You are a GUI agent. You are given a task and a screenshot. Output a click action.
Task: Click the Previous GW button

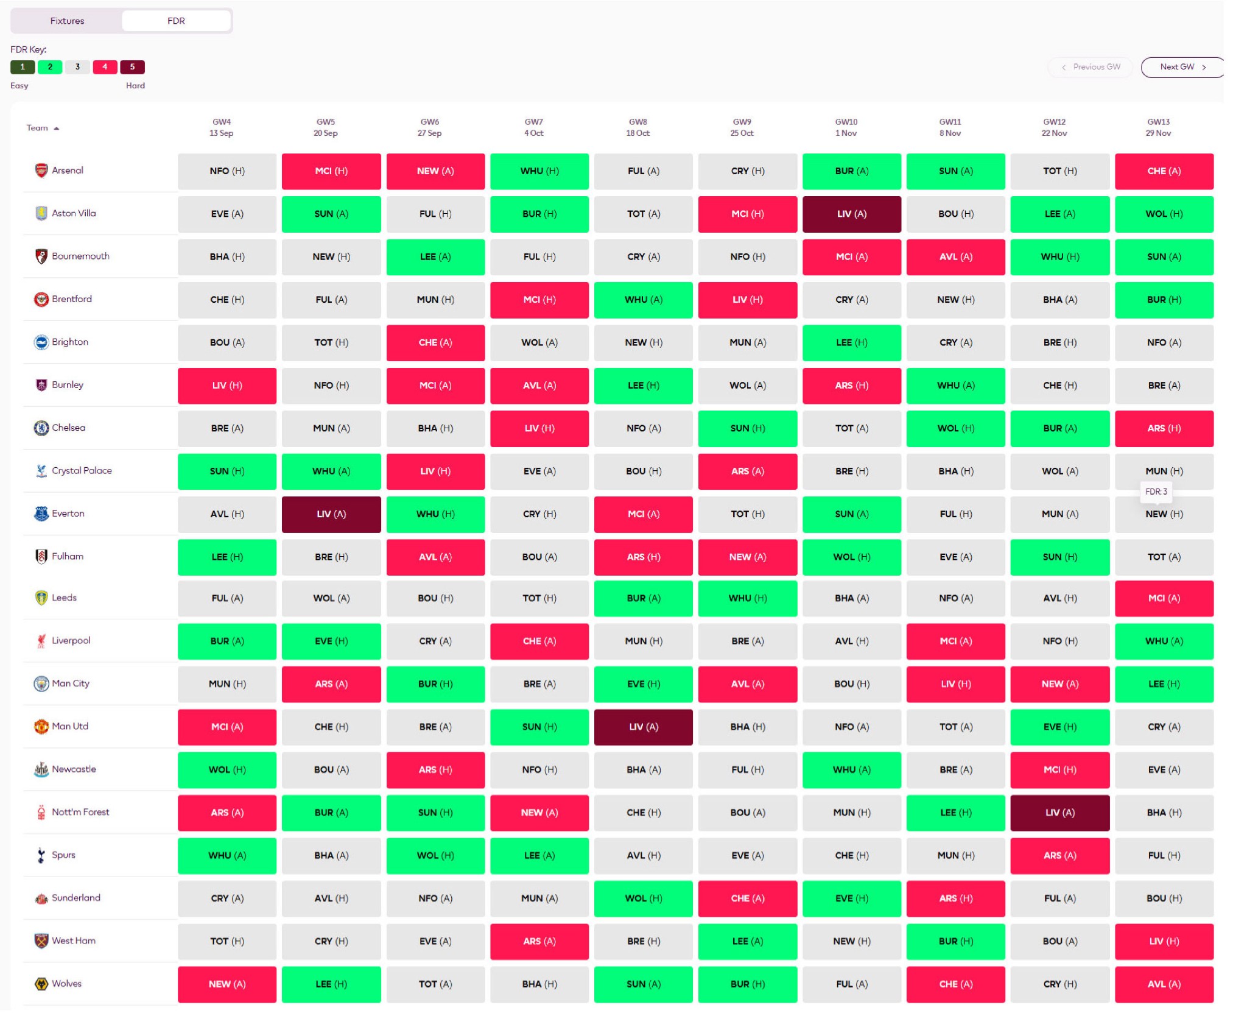1090,67
